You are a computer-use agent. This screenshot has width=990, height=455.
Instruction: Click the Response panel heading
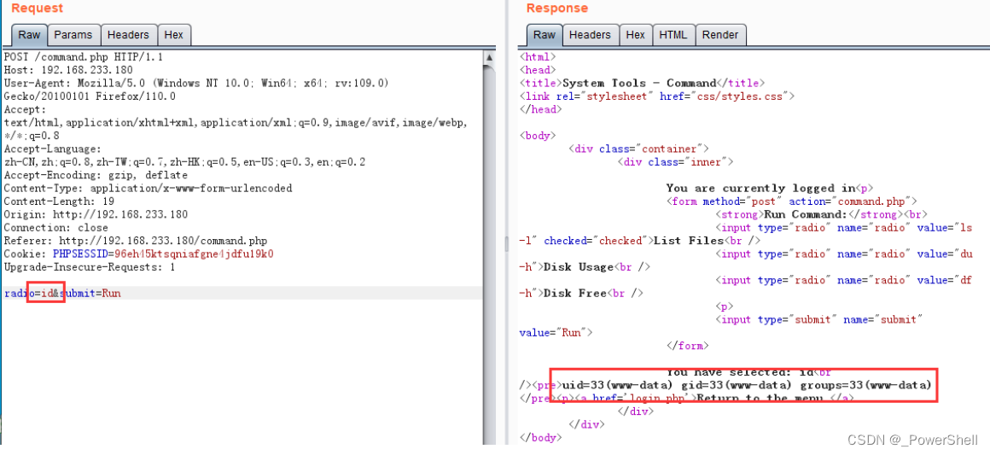[556, 9]
